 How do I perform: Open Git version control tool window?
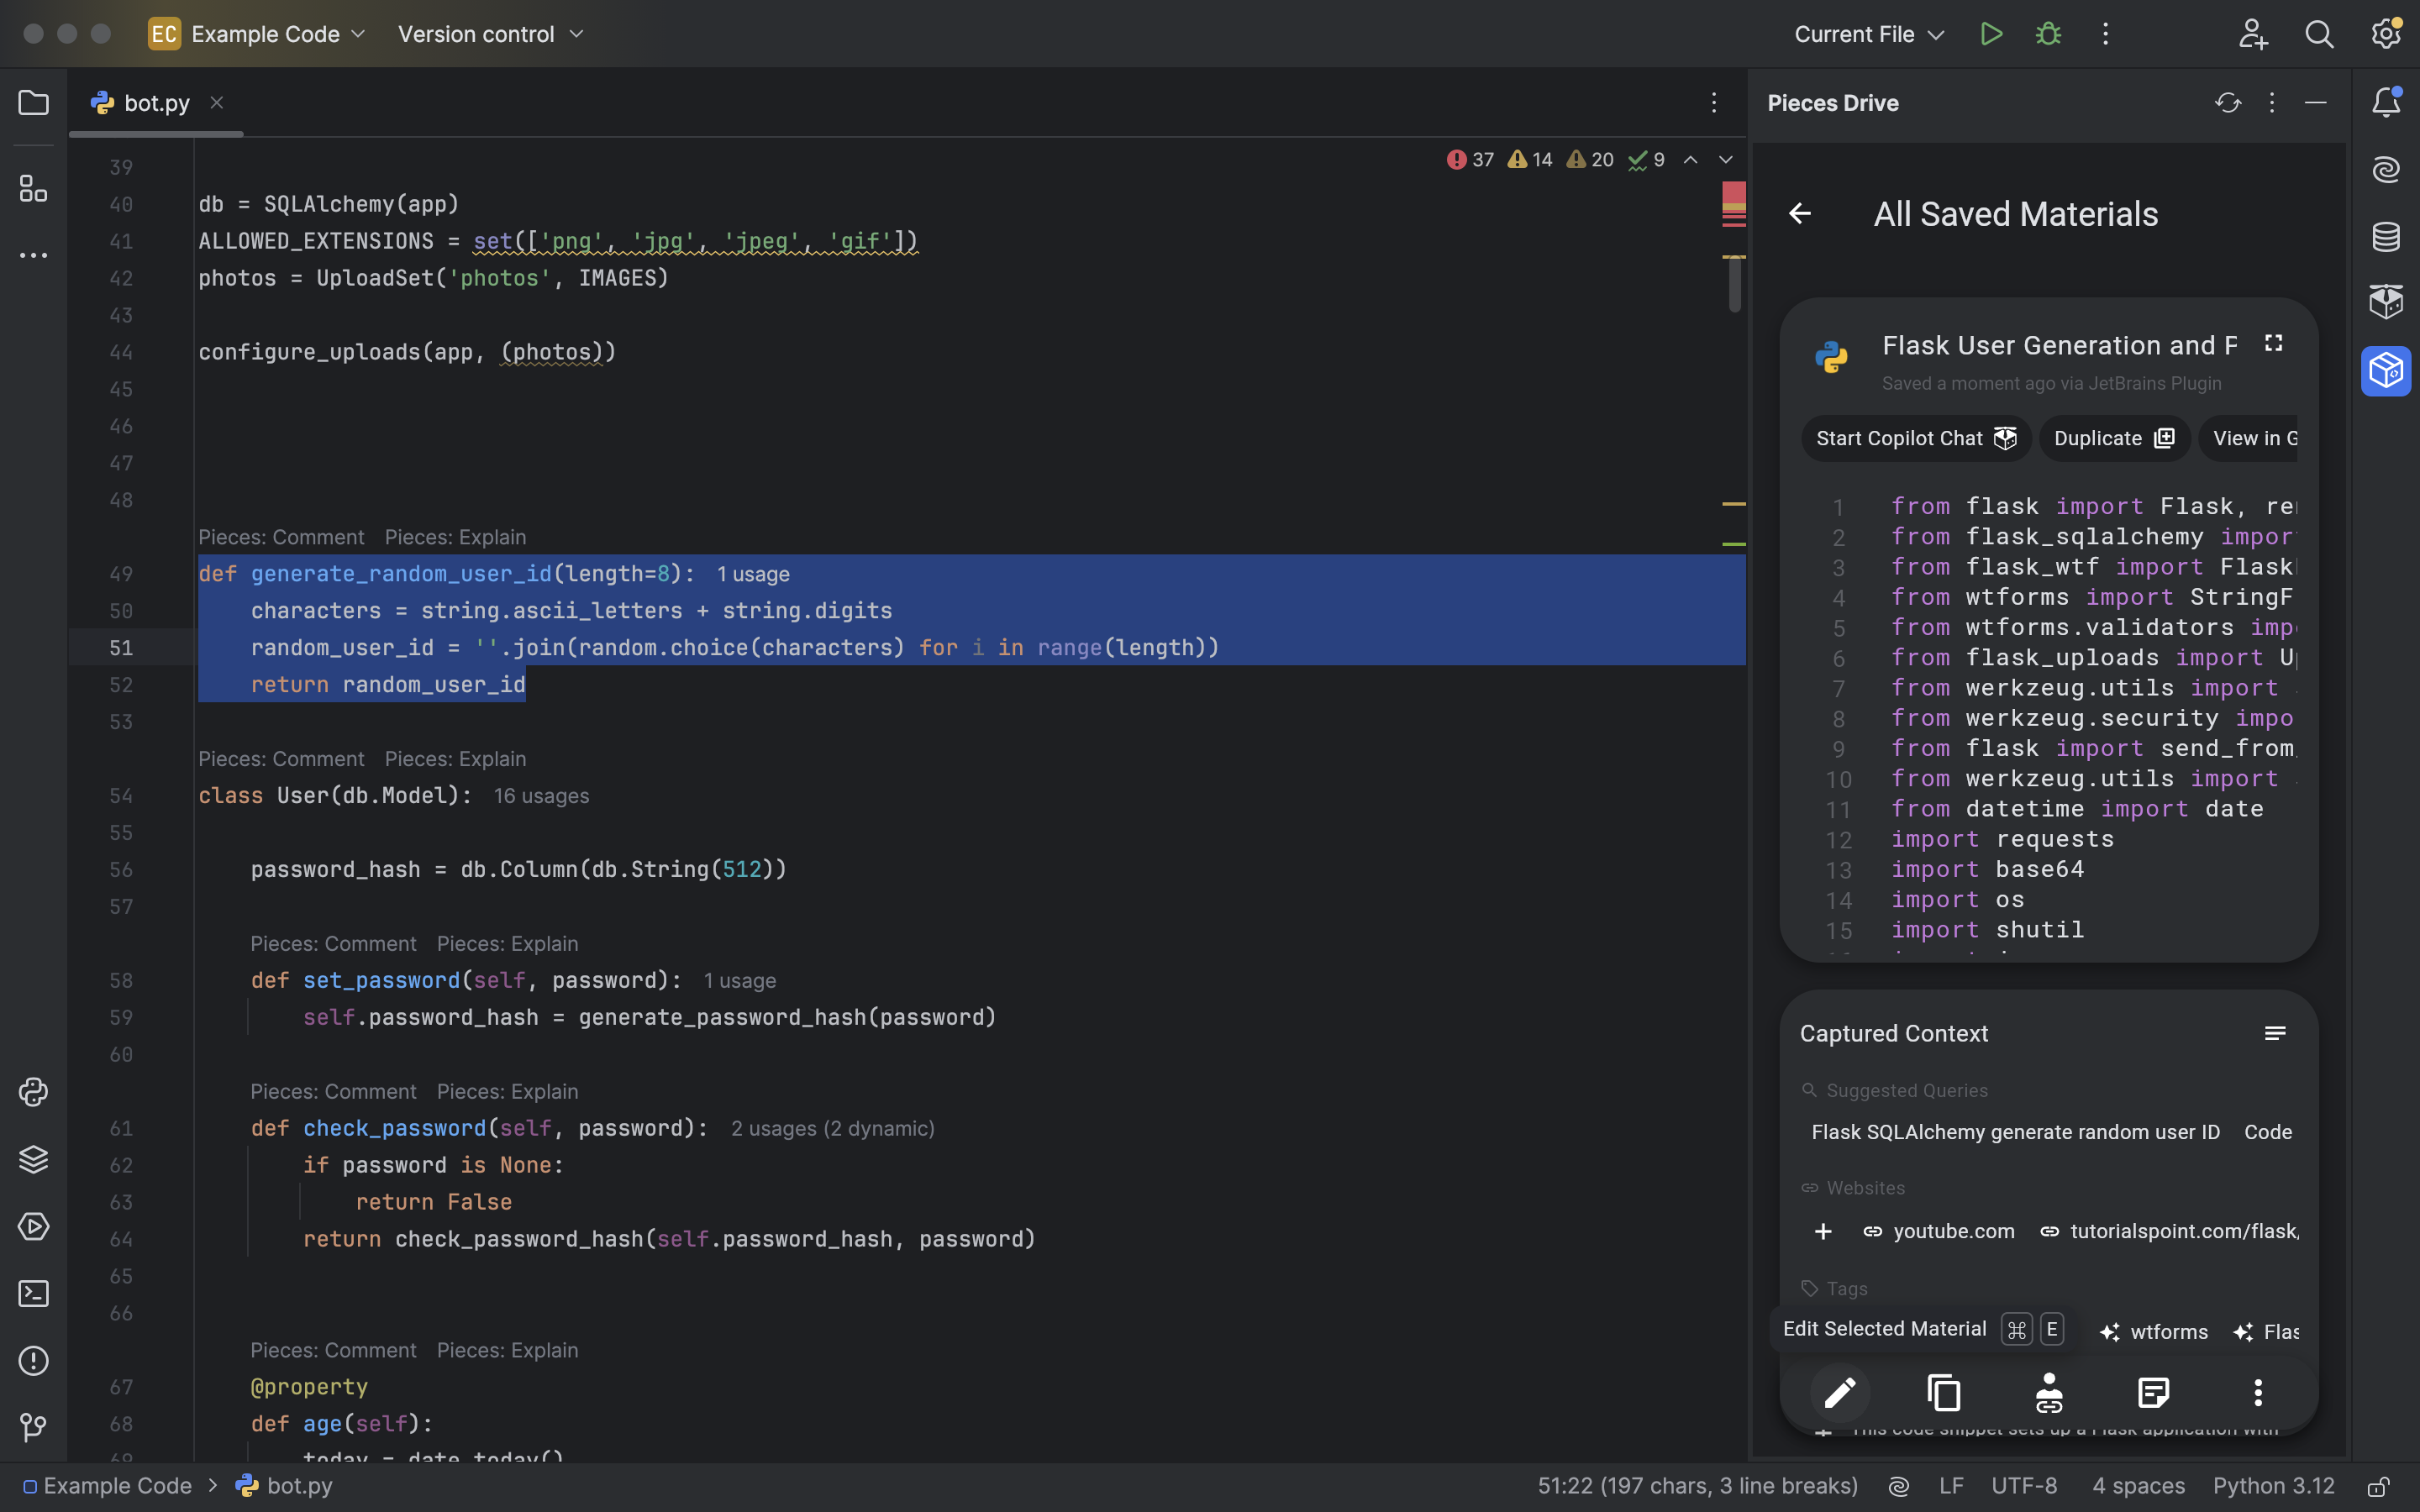pyautogui.click(x=33, y=1428)
